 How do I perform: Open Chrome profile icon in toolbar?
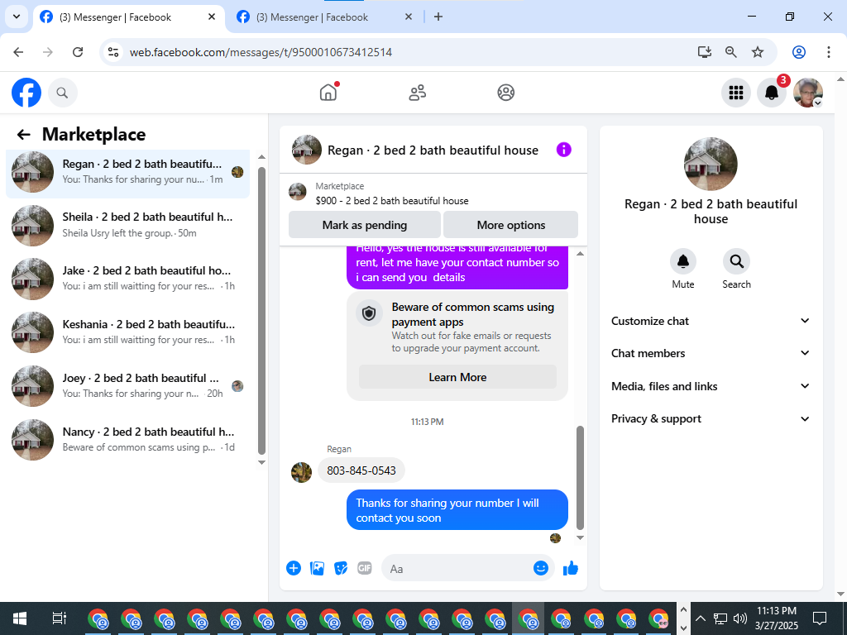799,52
